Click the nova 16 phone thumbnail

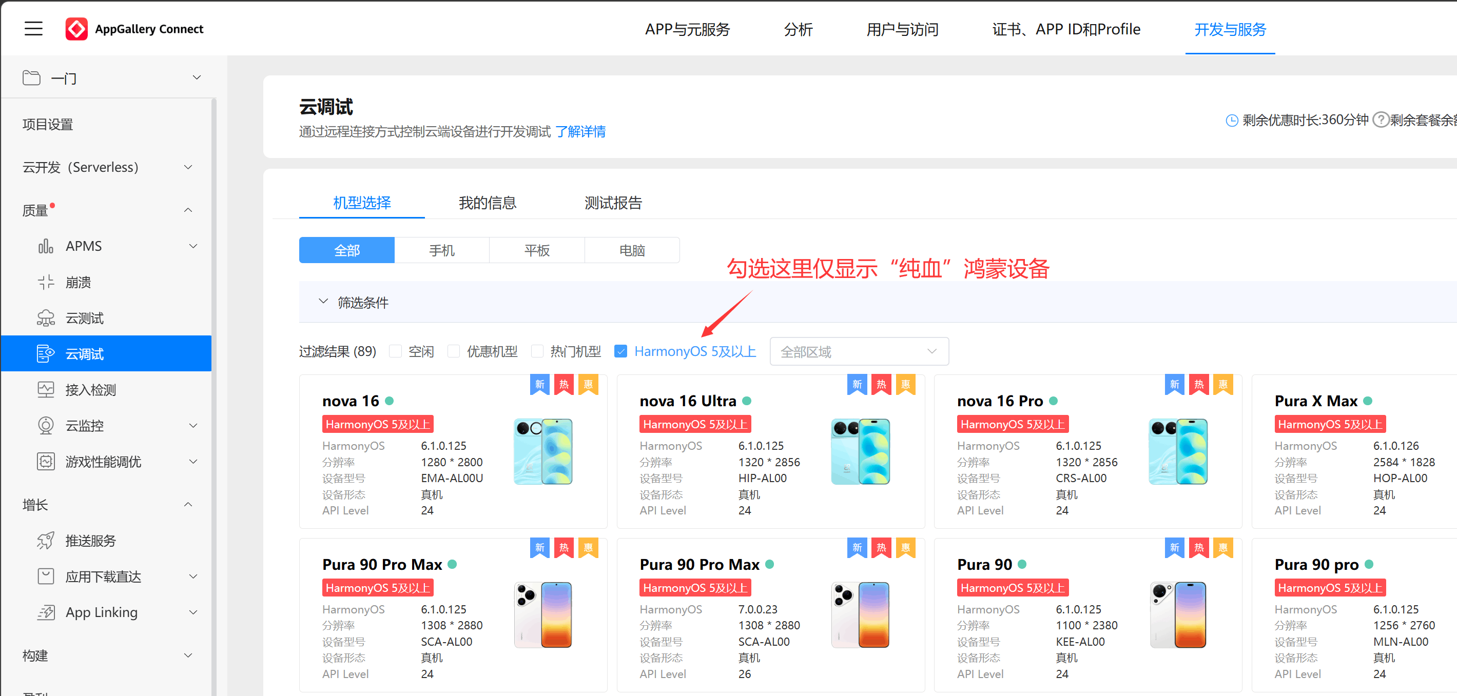[x=543, y=451]
